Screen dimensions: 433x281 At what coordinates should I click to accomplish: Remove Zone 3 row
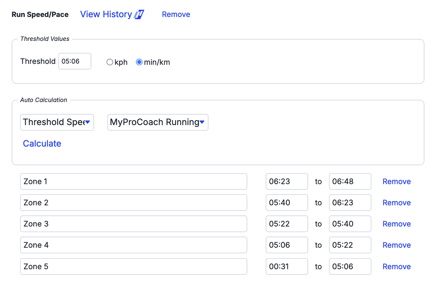click(397, 224)
